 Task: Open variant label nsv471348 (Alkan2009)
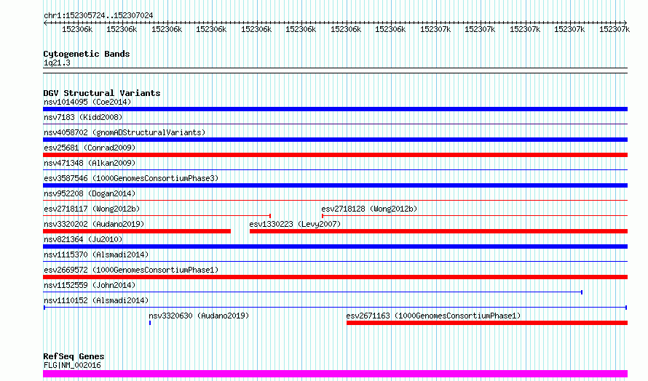pos(90,163)
